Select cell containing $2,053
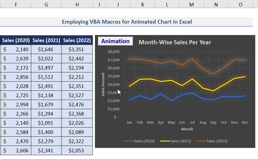The width and height of the screenshot is (258, 159). [77, 150]
